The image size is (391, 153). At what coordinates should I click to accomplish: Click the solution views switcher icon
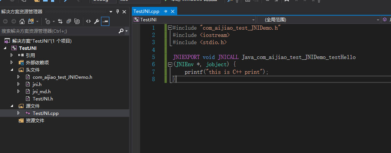click(31, 21)
